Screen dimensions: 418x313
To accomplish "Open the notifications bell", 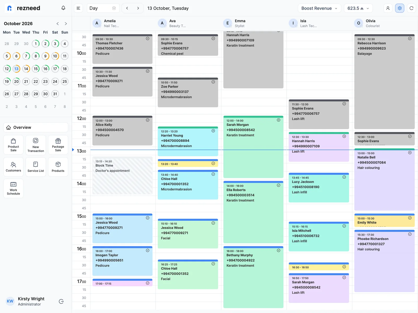I will [63, 8].
